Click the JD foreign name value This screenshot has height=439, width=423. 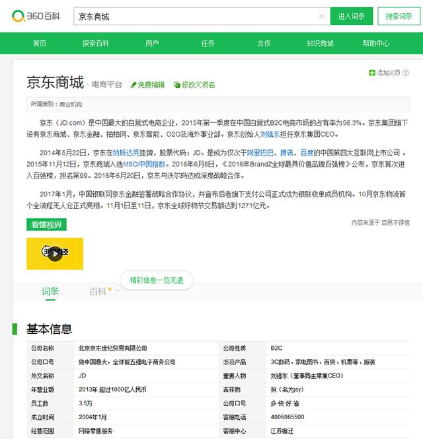point(83,376)
